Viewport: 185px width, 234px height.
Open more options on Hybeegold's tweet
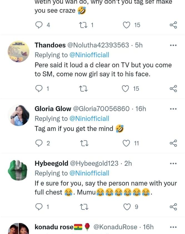(173, 164)
